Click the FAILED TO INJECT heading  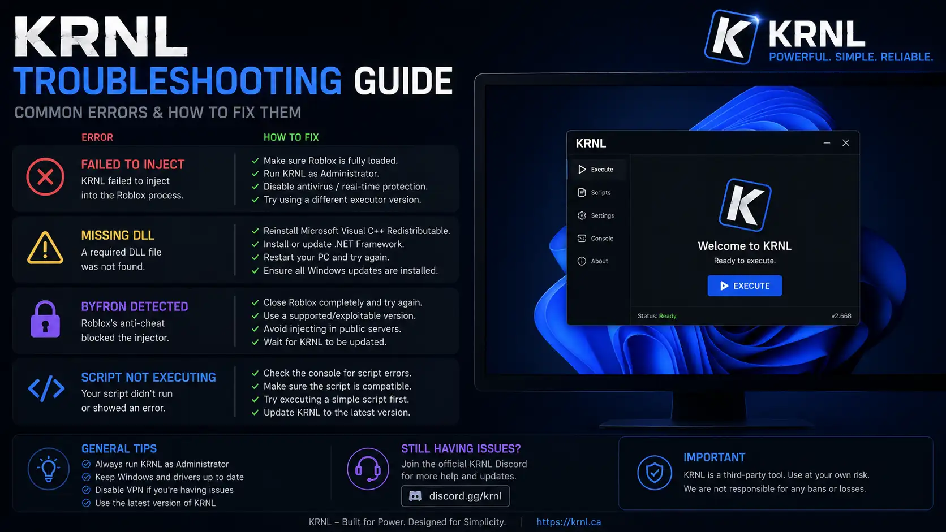click(x=133, y=165)
